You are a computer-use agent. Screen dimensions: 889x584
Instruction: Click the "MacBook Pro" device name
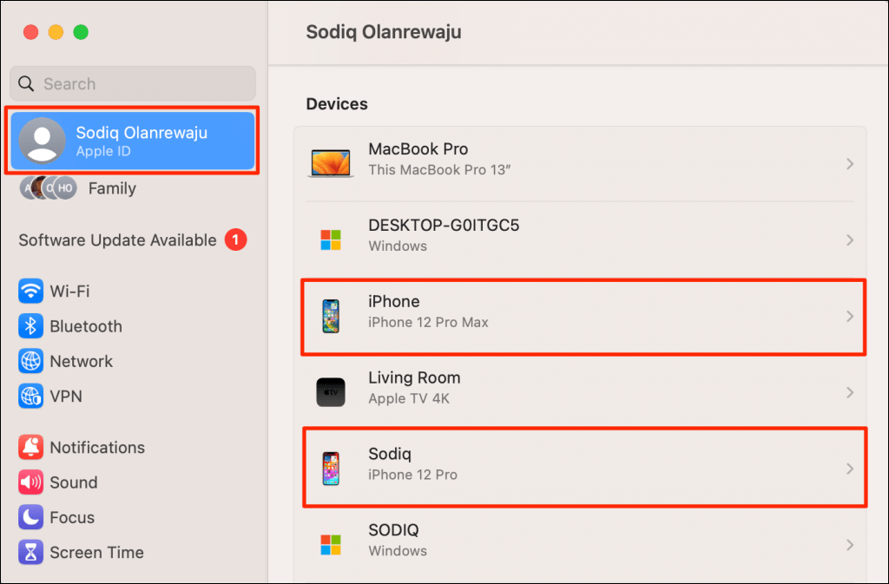[x=418, y=149]
